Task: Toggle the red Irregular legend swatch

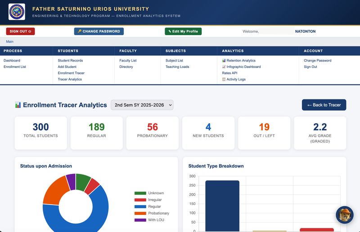Action: (x=140, y=200)
